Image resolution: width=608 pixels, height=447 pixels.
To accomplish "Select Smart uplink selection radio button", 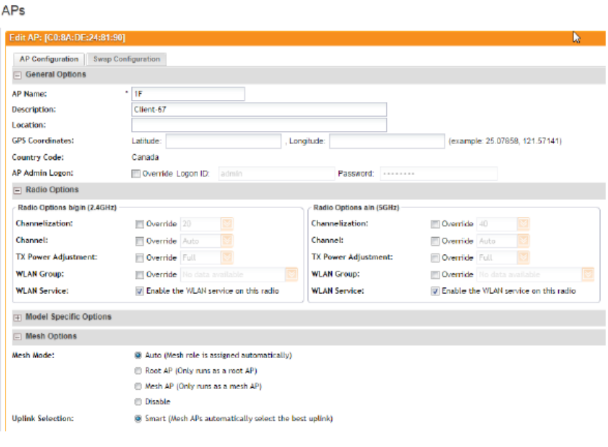I will pos(137,419).
